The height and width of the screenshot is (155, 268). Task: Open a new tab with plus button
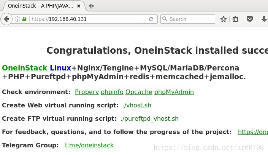tap(91, 6)
